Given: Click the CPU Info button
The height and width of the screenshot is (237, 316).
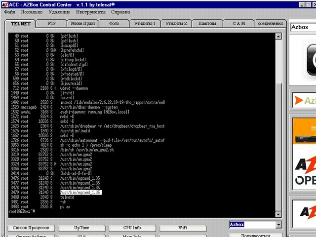Looking at the screenshot, I should [132, 228].
